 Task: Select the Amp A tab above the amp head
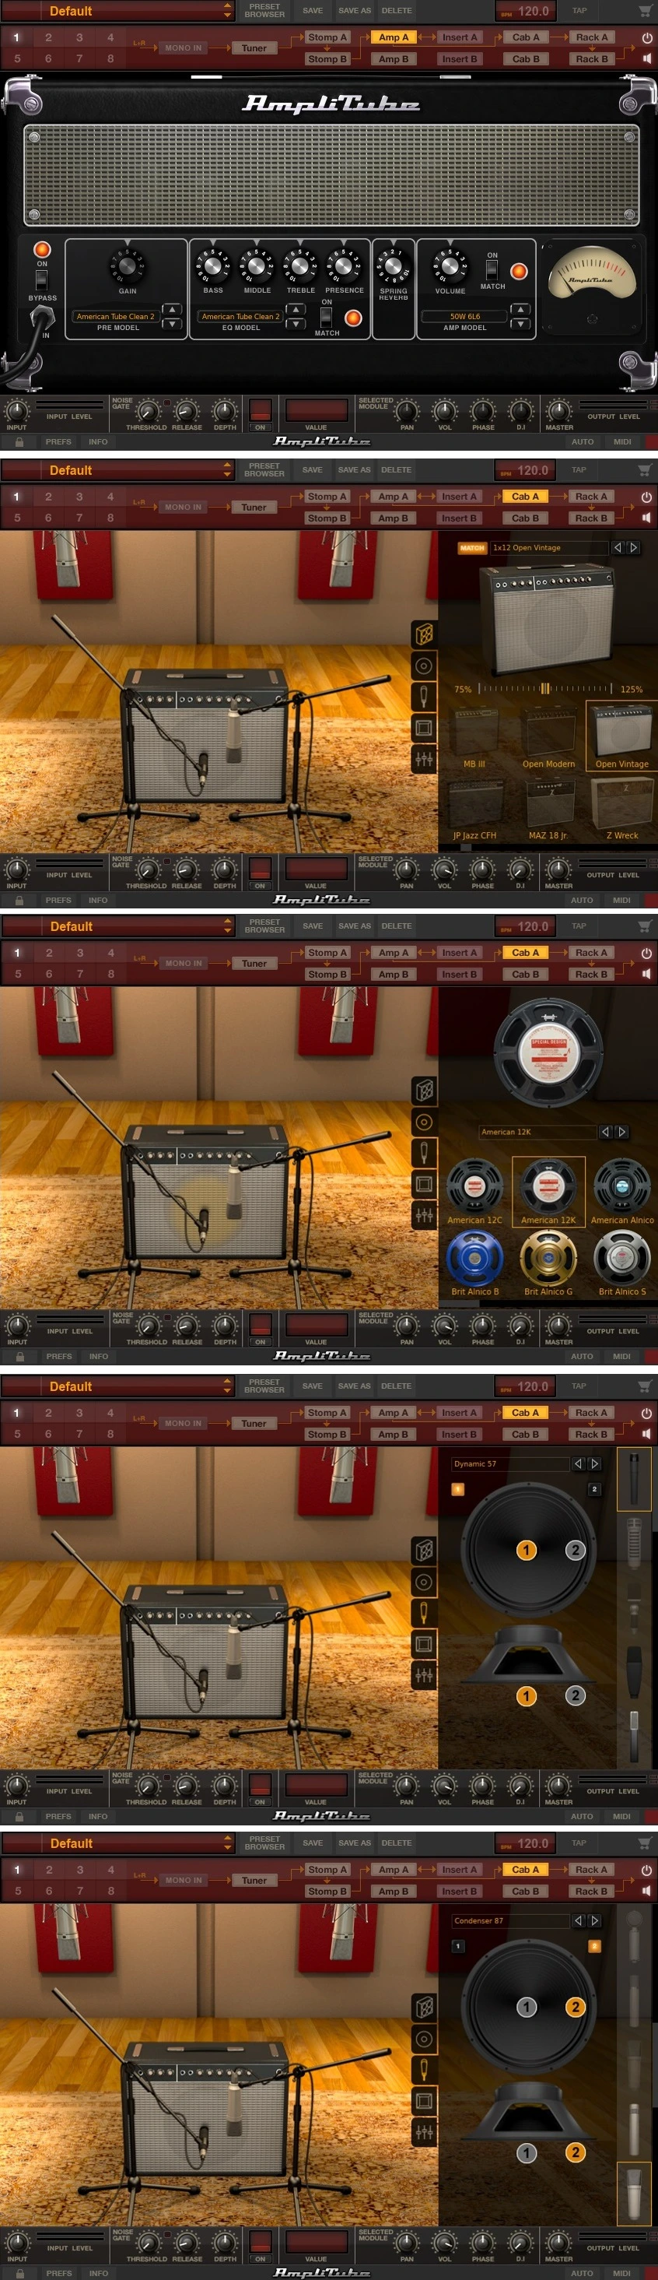[394, 37]
